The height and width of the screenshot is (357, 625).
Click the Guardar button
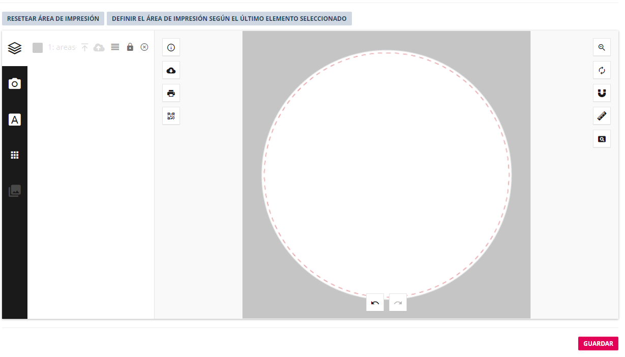point(598,344)
